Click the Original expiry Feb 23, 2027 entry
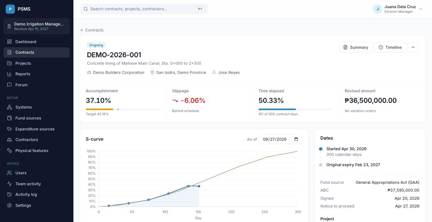This screenshot has height=222, width=432. point(353,165)
